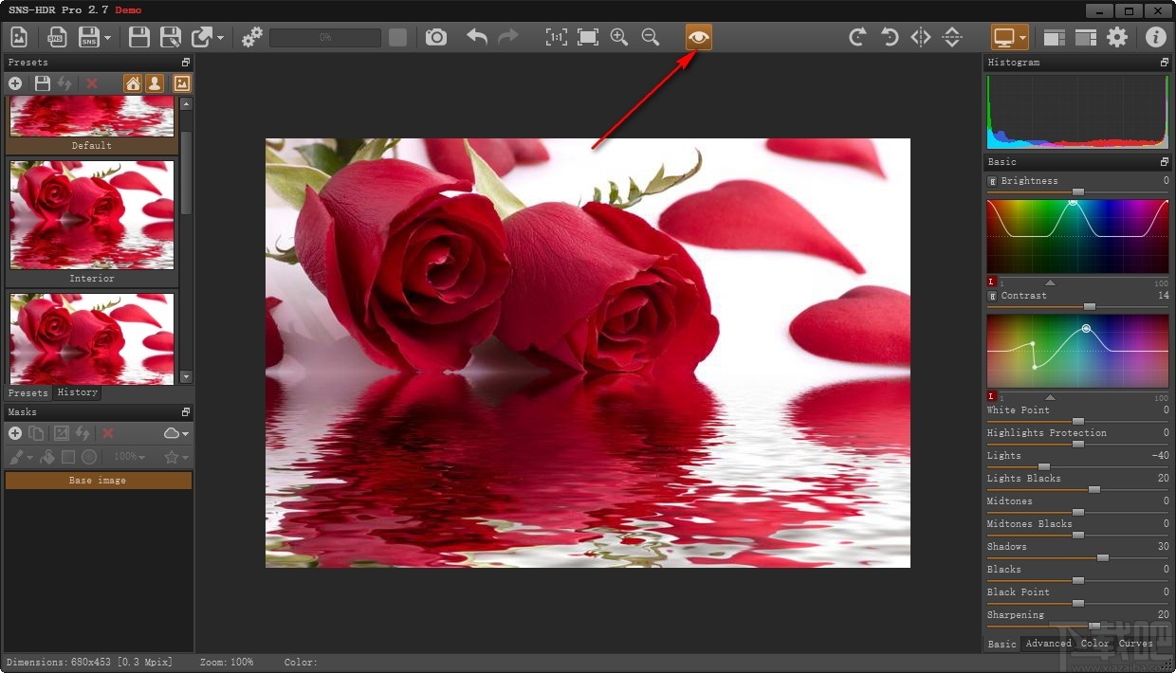1176x673 pixels.
Task: Open the application settings gear on the right
Action: [x=1117, y=37]
